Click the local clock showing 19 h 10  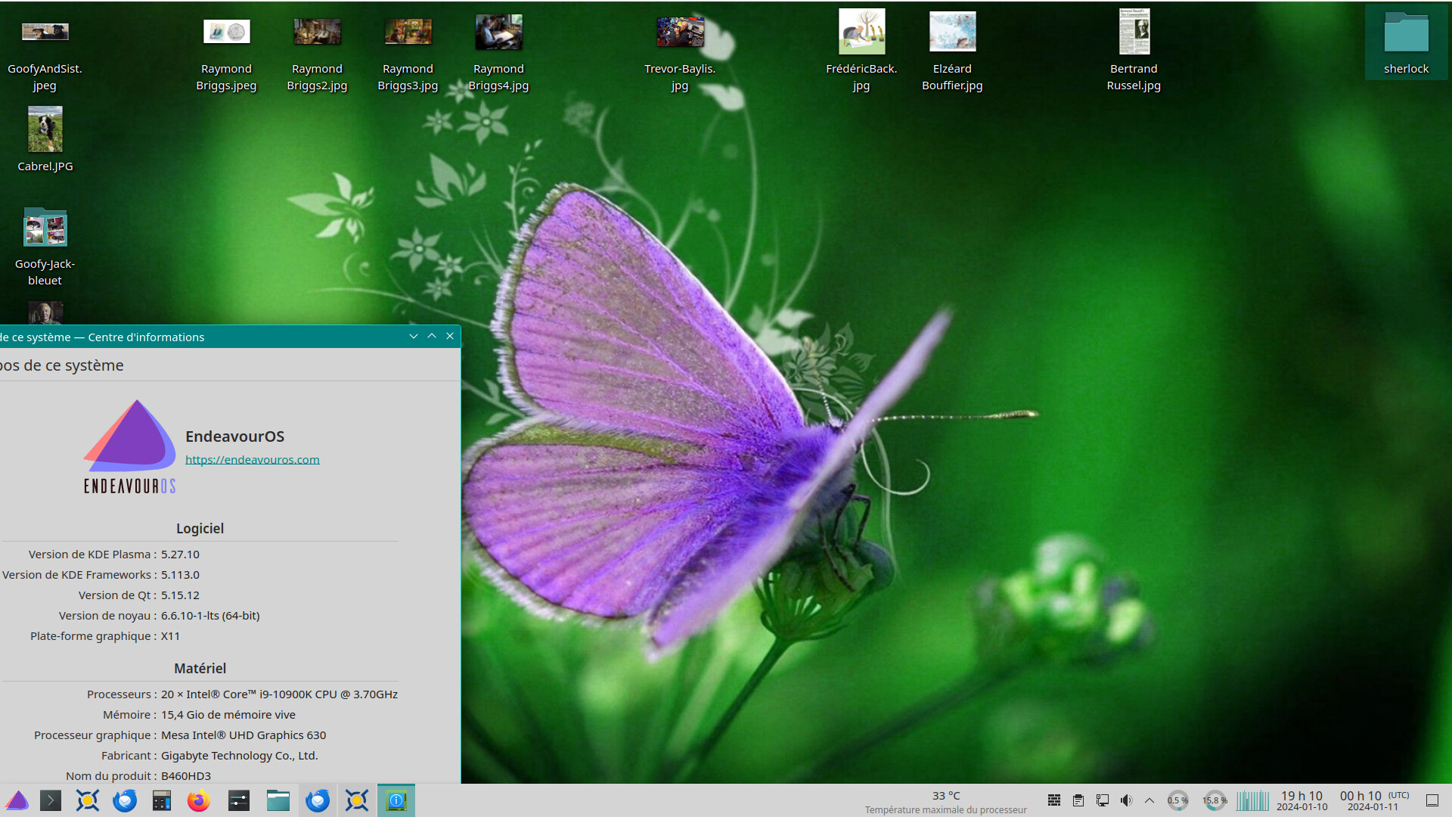coord(1302,800)
